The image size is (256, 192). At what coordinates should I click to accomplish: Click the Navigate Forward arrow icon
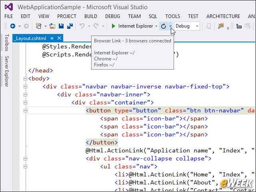coord(26,26)
